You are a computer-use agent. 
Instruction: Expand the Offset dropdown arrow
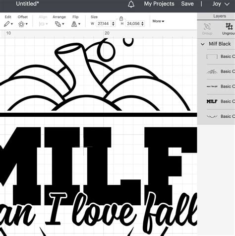tap(27, 24)
